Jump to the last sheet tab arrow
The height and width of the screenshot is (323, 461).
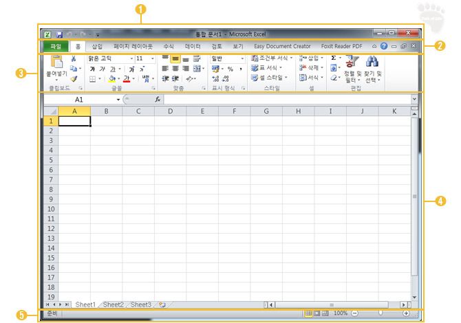point(67,305)
